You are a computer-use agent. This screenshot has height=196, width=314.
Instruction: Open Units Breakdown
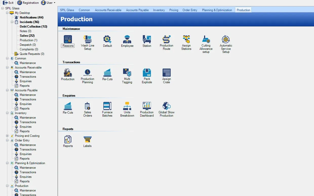point(127,110)
